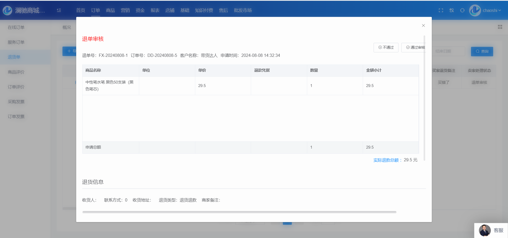Screen dimensions: 508x238
Task: Open the chaoshi user dropdown
Action: click(x=492, y=11)
